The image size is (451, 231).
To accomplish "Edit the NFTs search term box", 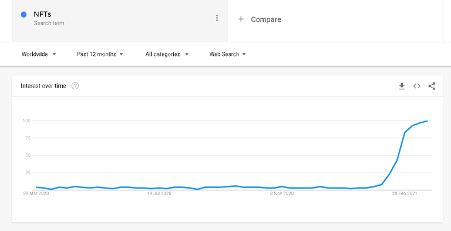I will click(119, 19).
